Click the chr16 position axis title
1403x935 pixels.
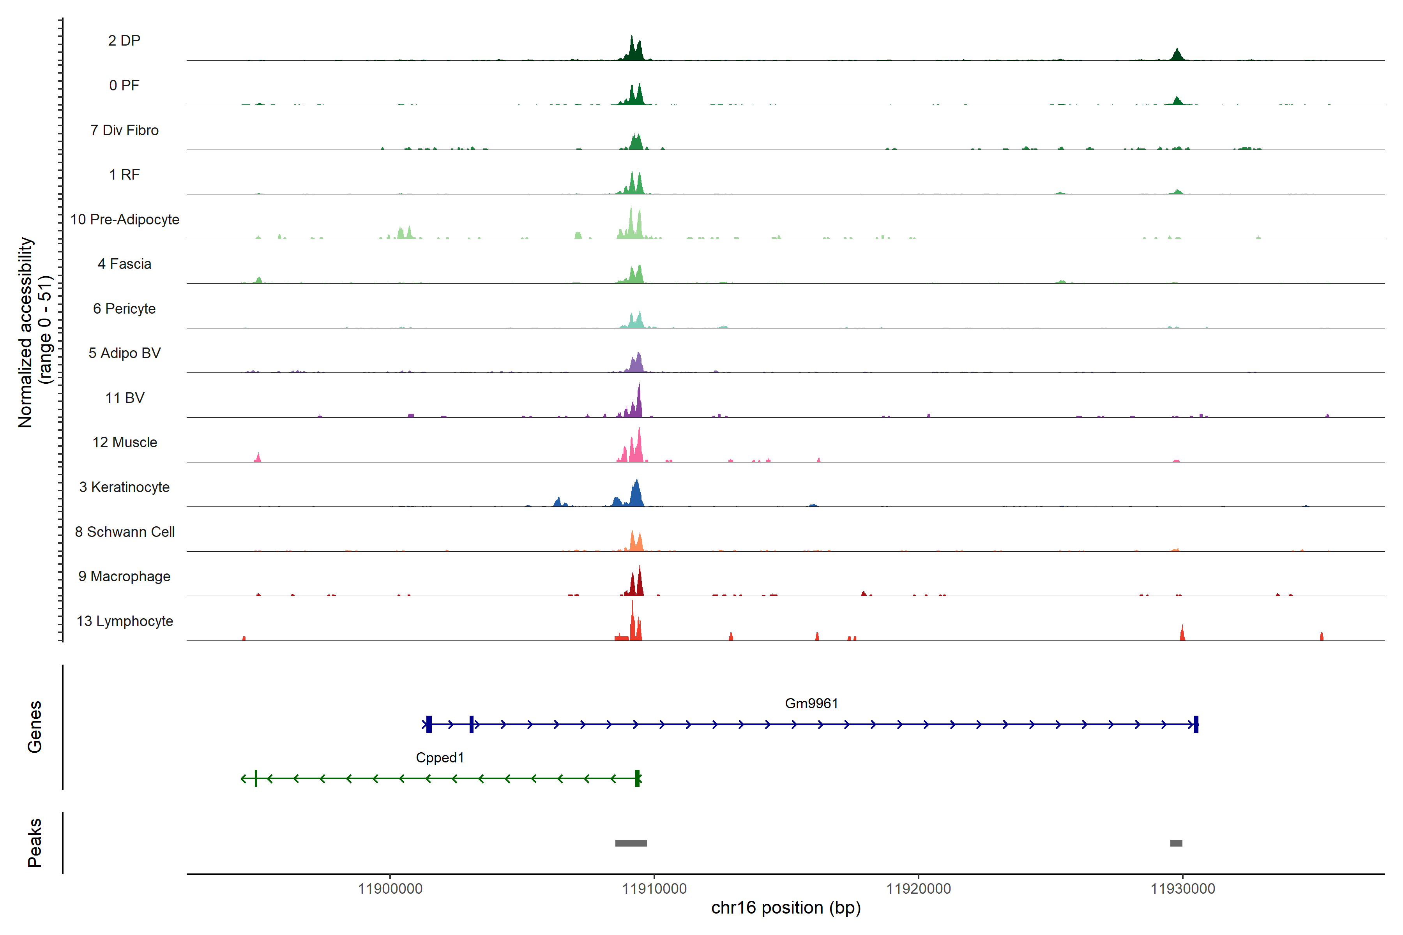pyautogui.click(x=786, y=908)
